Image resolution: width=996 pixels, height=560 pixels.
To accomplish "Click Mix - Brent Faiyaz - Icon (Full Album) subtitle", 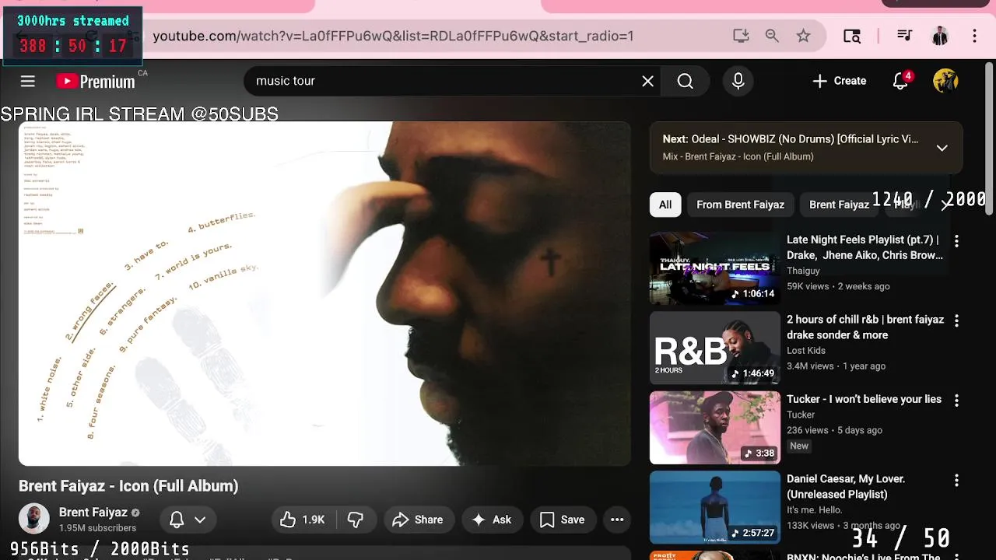I will coord(738,156).
